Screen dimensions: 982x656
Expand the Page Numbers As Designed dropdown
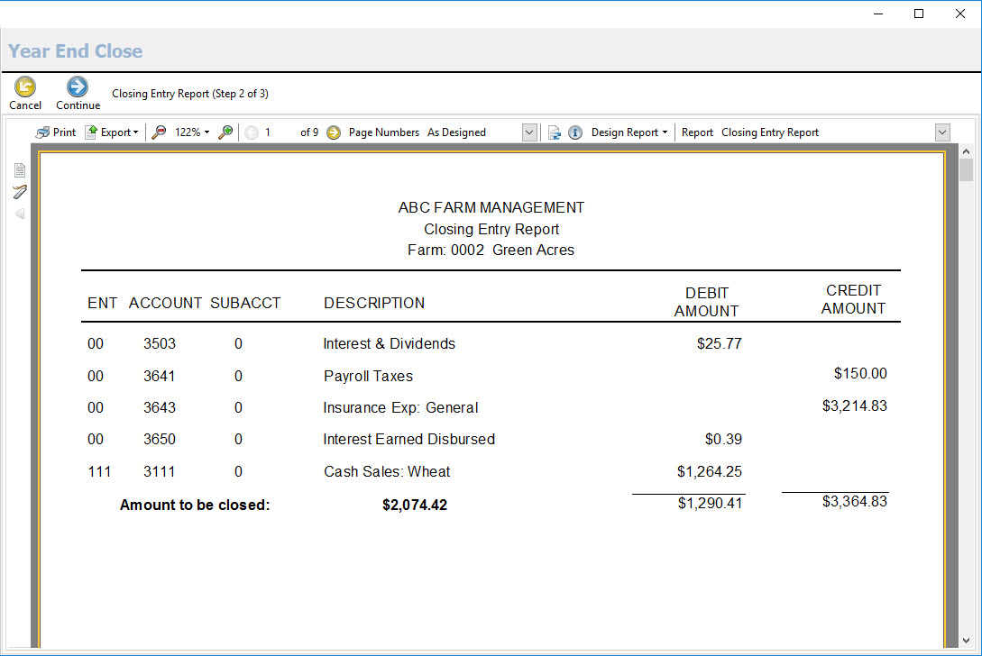click(529, 132)
